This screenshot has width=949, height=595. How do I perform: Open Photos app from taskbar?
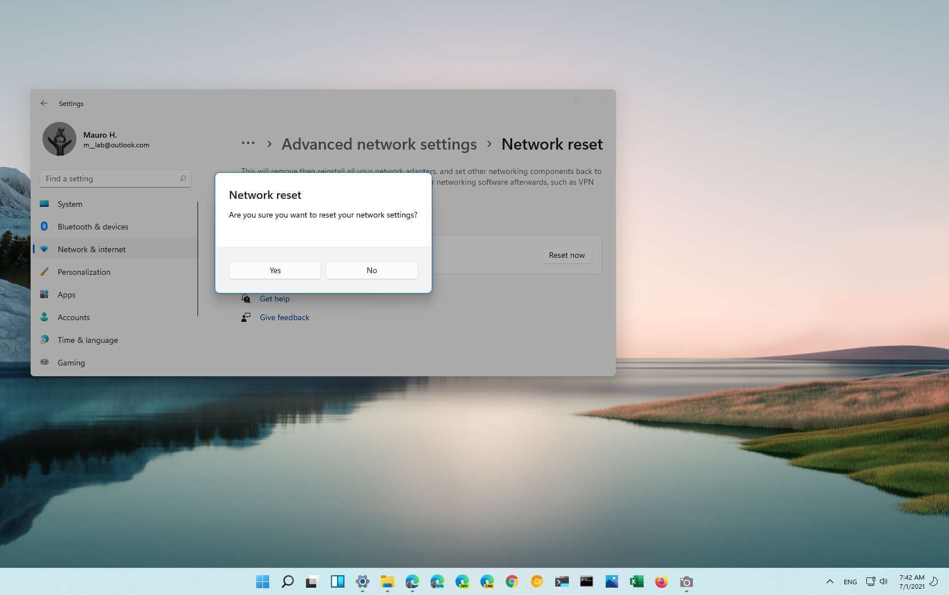[611, 581]
